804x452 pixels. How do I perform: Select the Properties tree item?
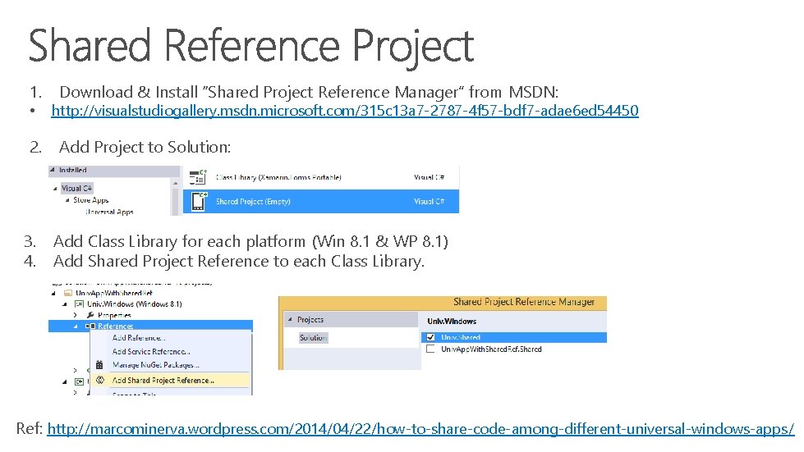pyautogui.click(x=114, y=315)
